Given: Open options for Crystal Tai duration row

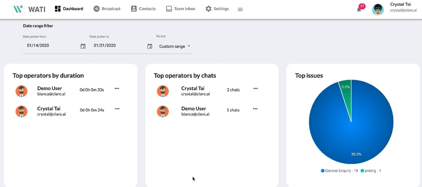Looking at the screenshot, I should [117, 109].
